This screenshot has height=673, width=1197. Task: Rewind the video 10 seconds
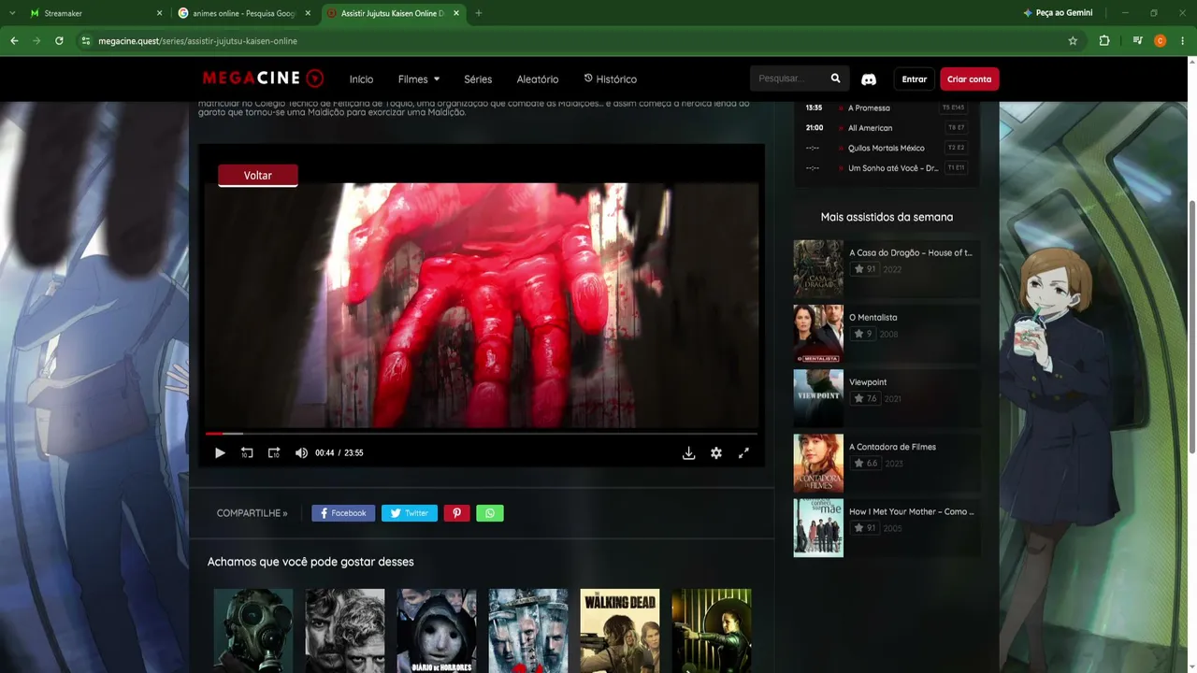click(247, 453)
